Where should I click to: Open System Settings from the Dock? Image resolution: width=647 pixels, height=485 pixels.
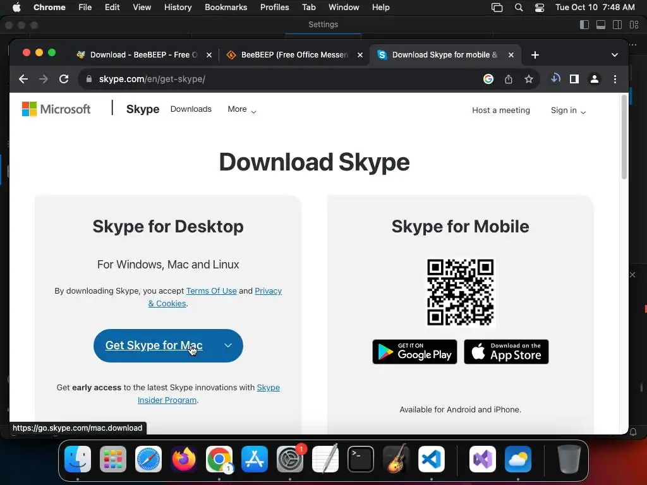(x=289, y=459)
